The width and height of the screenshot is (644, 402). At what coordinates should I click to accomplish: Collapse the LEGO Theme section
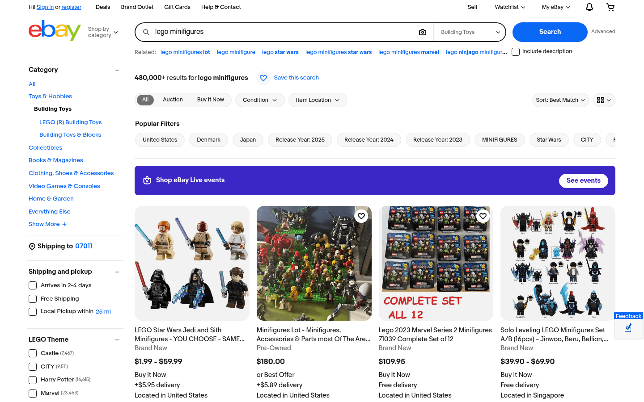click(117, 340)
